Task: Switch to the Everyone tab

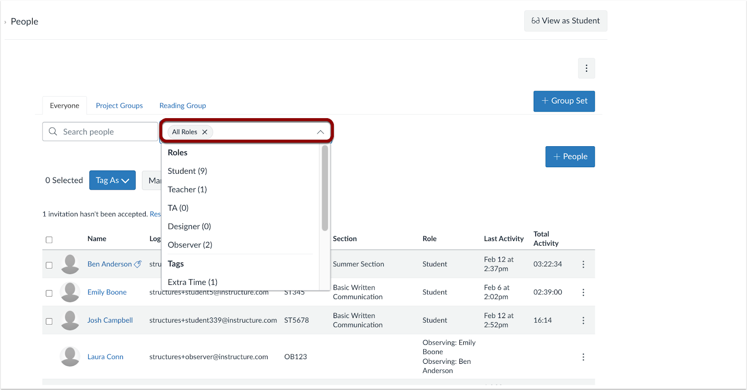Action: coord(64,106)
